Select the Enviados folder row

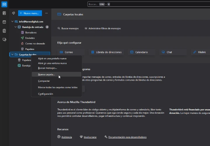pyautogui.click(x=30, y=38)
